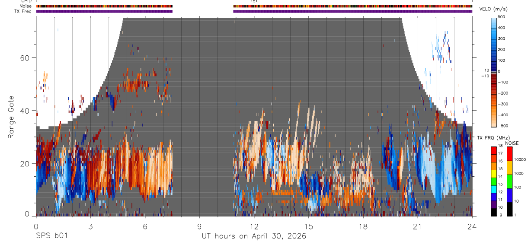This screenshot has width=531, height=245.
Task: Click the 21 tick on the UT hours axis
Action: [x=418, y=226]
